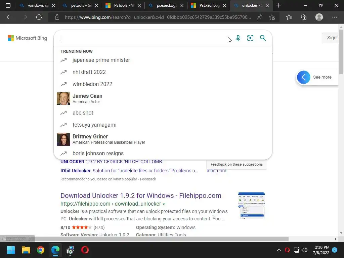Select suggestion 'abe shot'
Viewport: 344px width, 258px height.
(x=163, y=113)
